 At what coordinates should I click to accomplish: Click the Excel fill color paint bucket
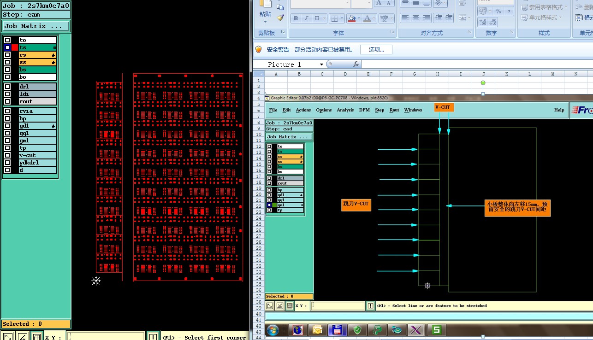point(352,19)
